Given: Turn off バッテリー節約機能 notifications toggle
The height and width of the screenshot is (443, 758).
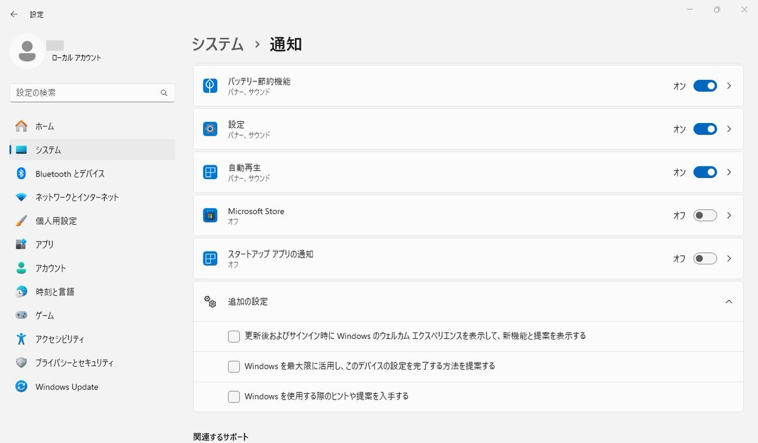Looking at the screenshot, I should 705,86.
